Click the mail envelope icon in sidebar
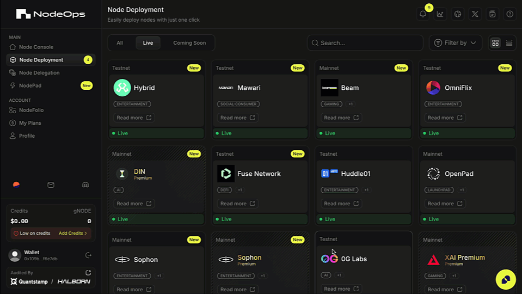Screen dimensions: 522x294 (51, 185)
